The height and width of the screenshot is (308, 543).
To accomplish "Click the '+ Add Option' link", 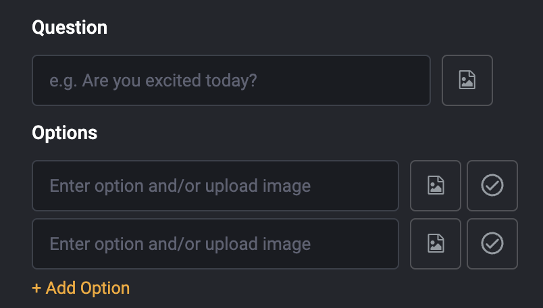I will click(x=80, y=288).
